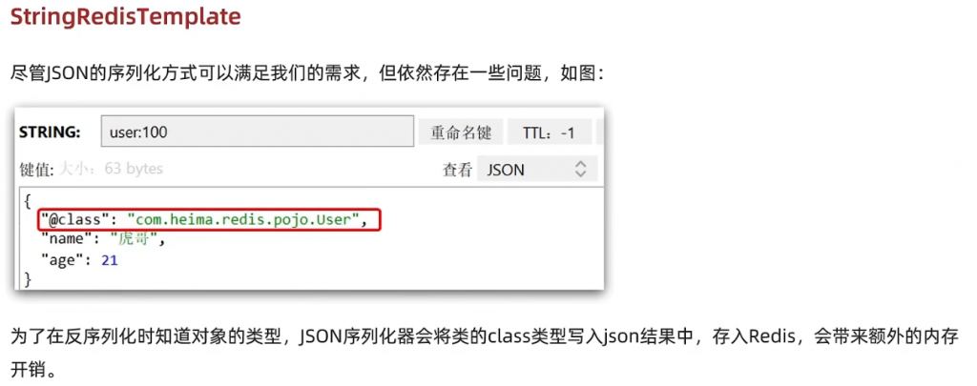The height and width of the screenshot is (386, 977).
Task: Click the closing curly brace line
Action: coord(28,279)
